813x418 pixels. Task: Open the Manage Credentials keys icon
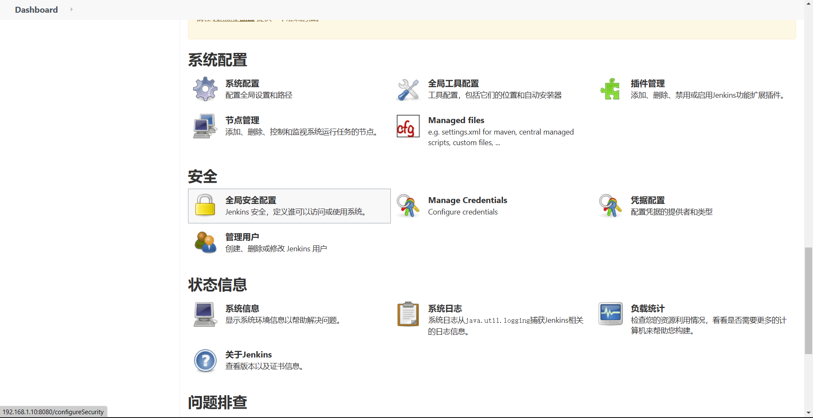pyautogui.click(x=408, y=206)
